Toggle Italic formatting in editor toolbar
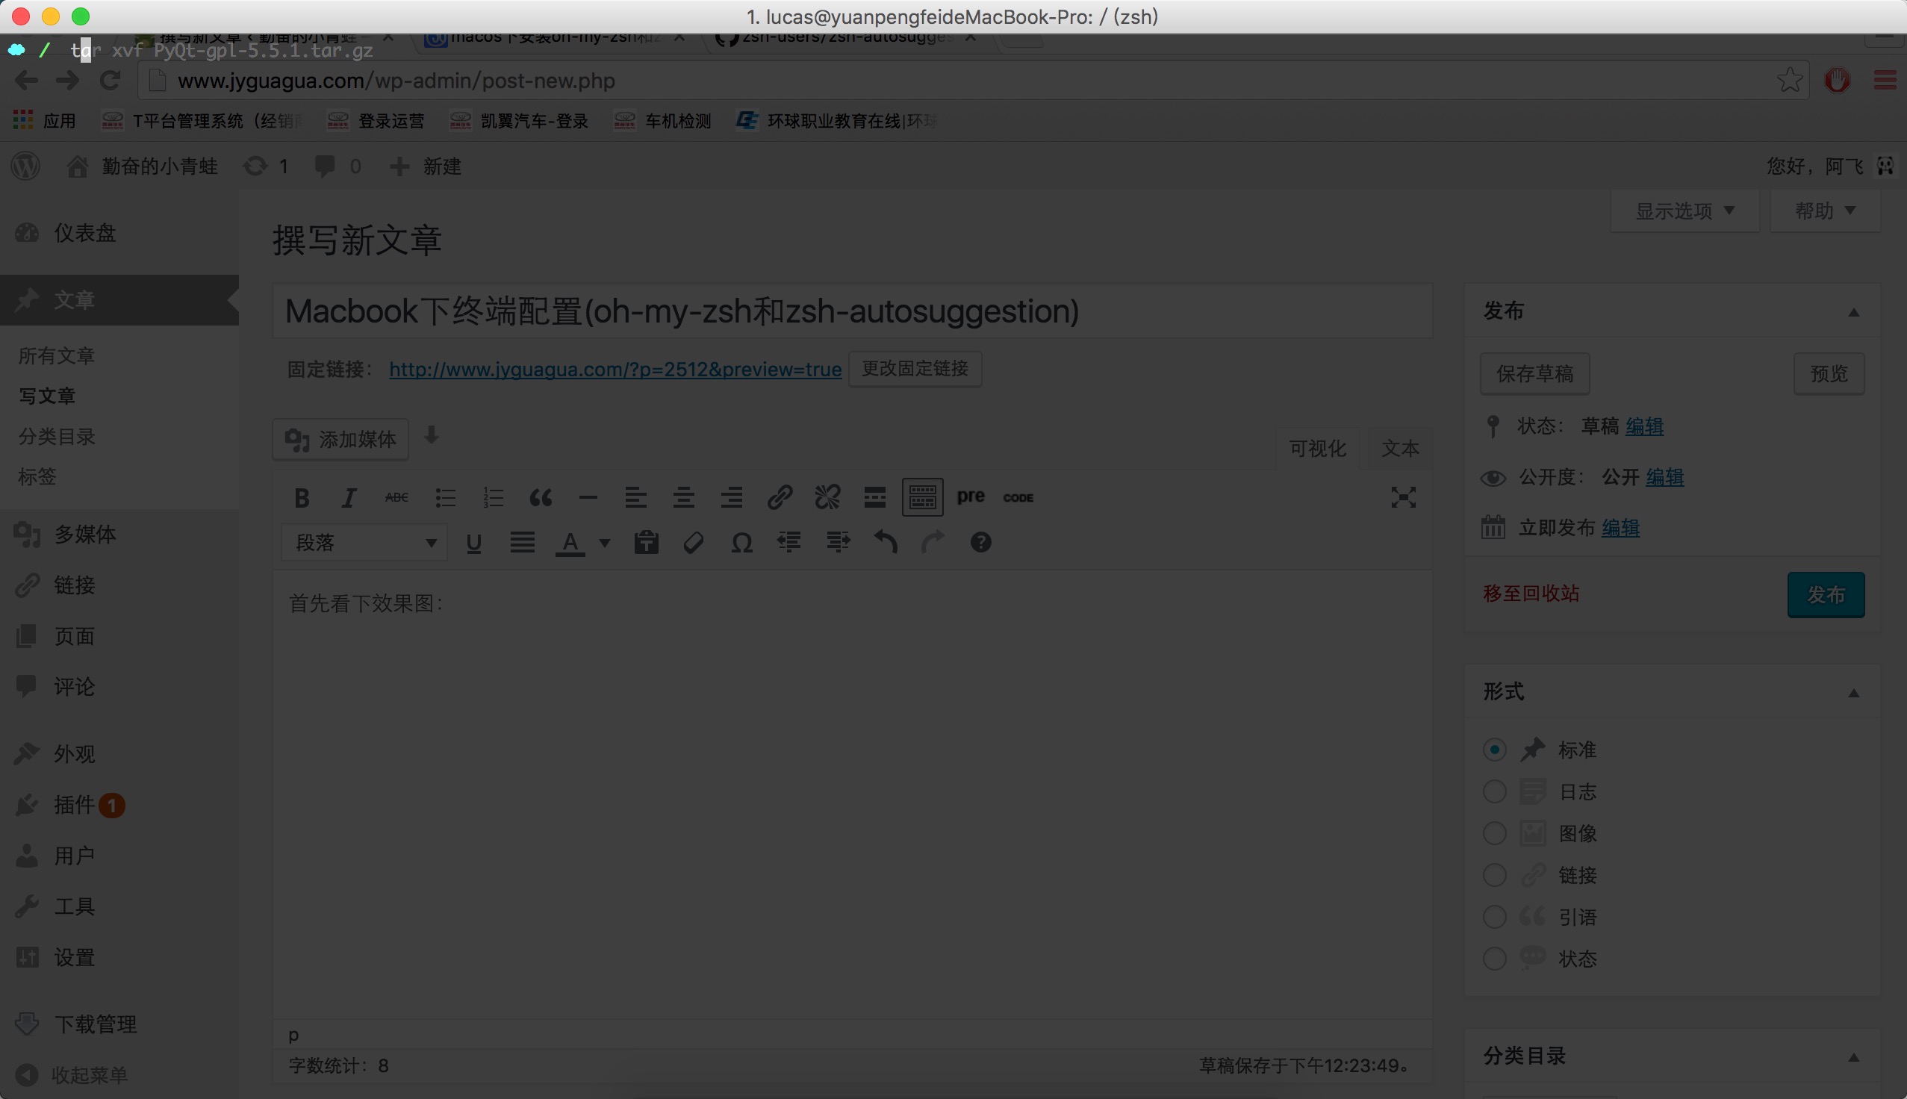 [349, 497]
